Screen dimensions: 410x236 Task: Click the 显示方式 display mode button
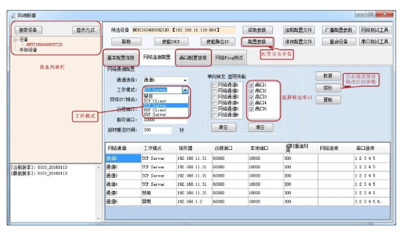(x=85, y=30)
